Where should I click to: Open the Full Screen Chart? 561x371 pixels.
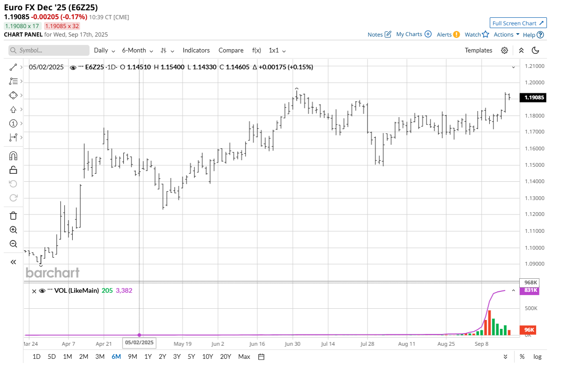(518, 23)
